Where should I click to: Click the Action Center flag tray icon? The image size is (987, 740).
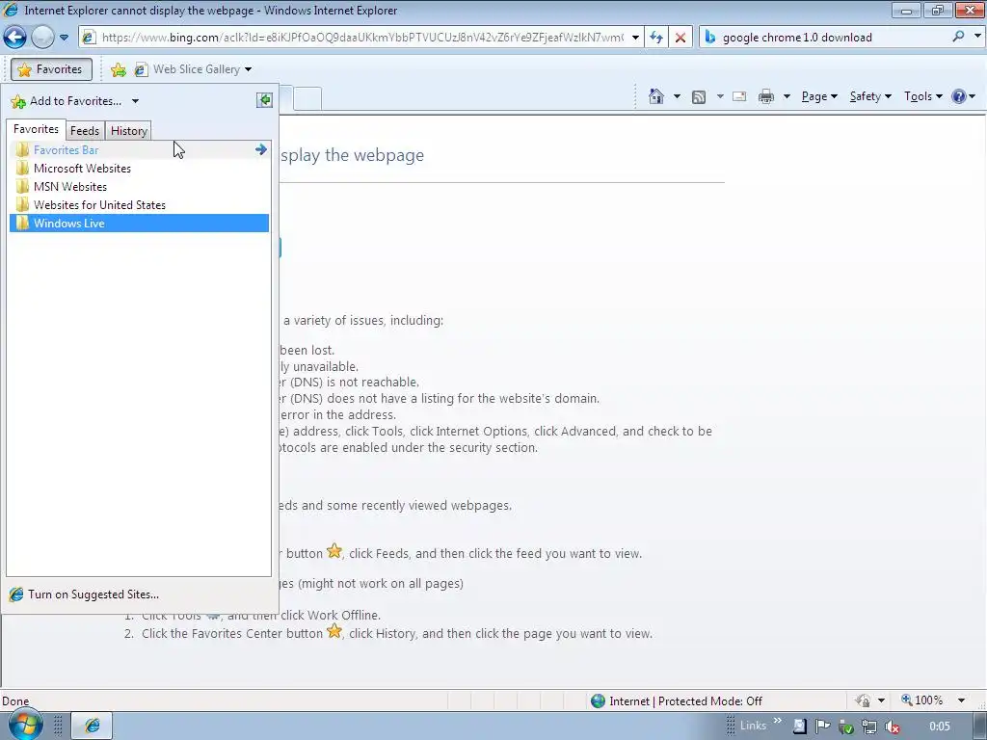(x=822, y=727)
